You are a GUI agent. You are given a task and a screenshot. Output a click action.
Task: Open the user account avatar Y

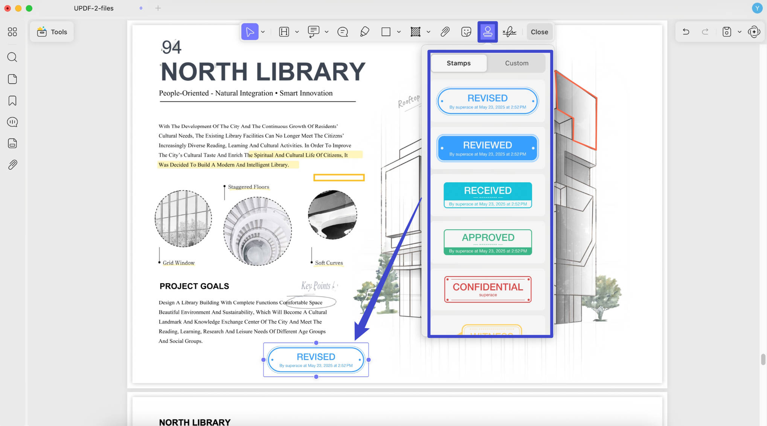(757, 8)
